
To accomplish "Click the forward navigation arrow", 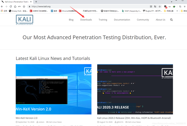I will tap(6, 7).
